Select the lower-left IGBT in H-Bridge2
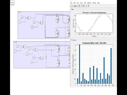 pyautogui.click(x=58, y=63)
